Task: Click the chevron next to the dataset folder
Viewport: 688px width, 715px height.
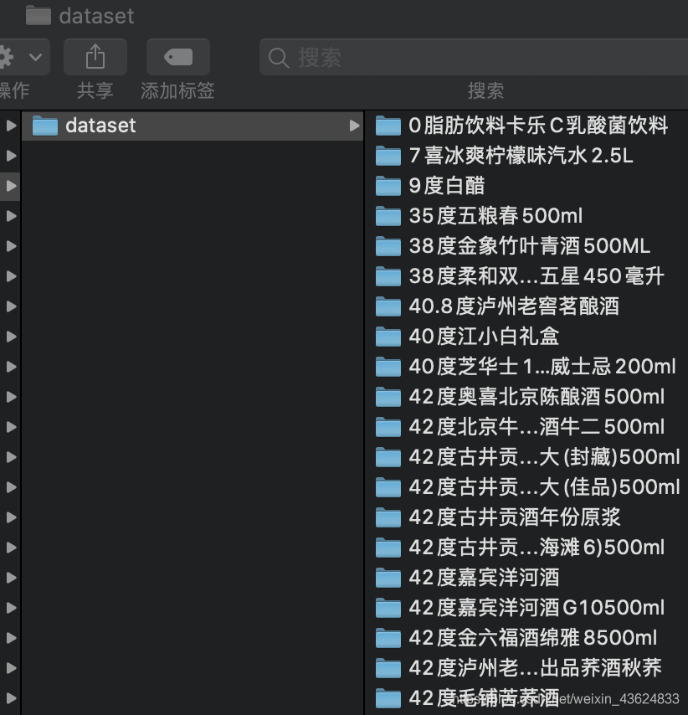Action: point(352,126)
